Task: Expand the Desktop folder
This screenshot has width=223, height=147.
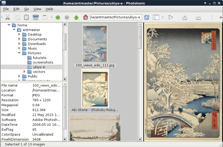Action: [x=19, y=34]
